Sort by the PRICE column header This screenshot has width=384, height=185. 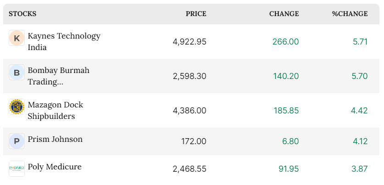coord(196,14)
